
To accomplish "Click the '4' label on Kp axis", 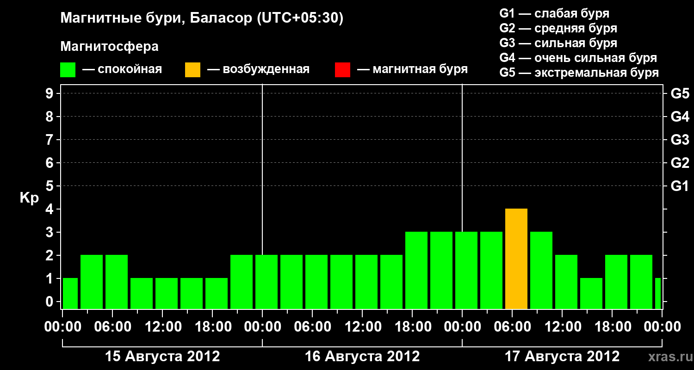I will (50, 209).
